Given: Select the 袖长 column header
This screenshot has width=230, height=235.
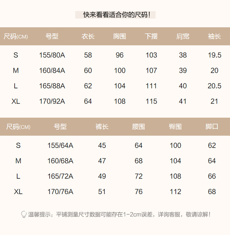Looking at the screenshot, I should click(214, 36).
